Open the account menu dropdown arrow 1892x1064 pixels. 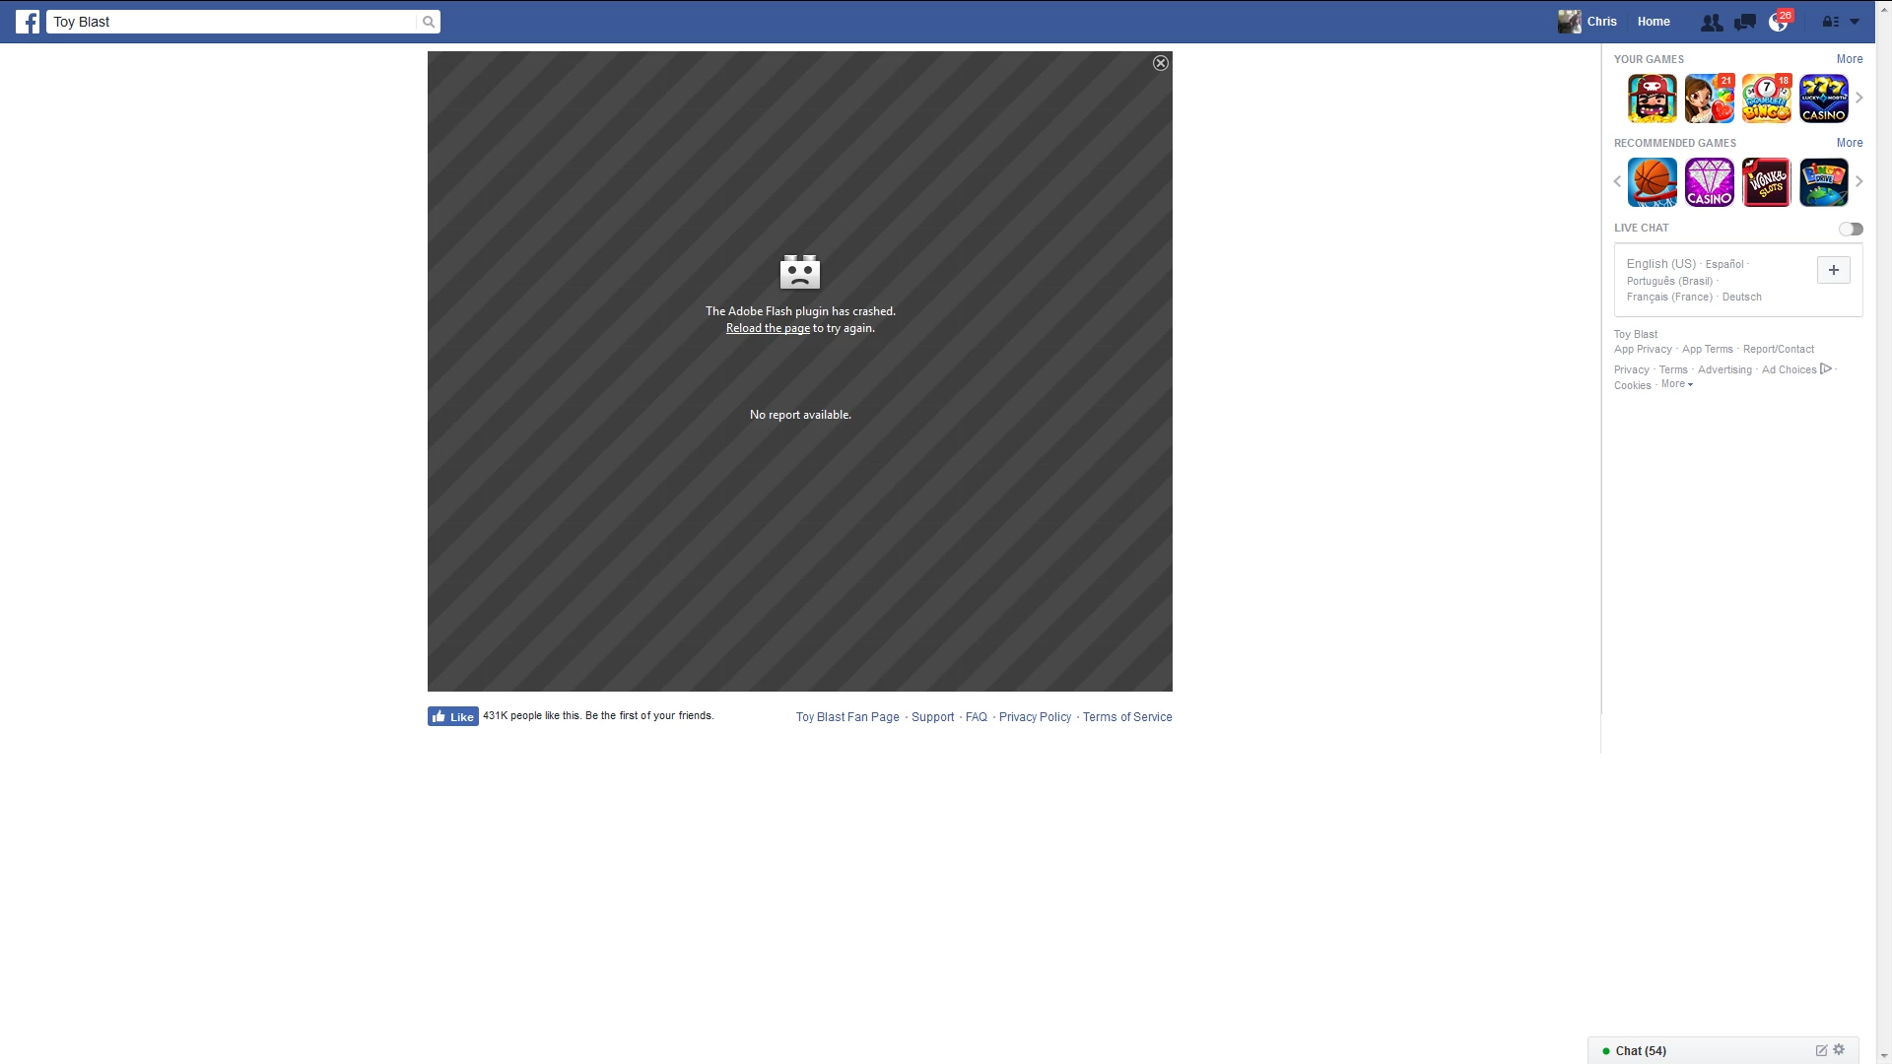coord(1855,22)
